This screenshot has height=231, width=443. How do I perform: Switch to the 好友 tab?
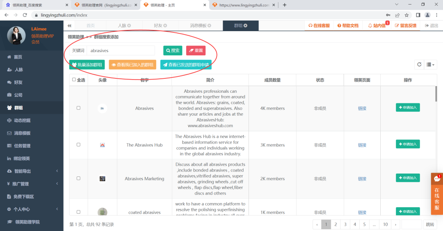(158, 25)
